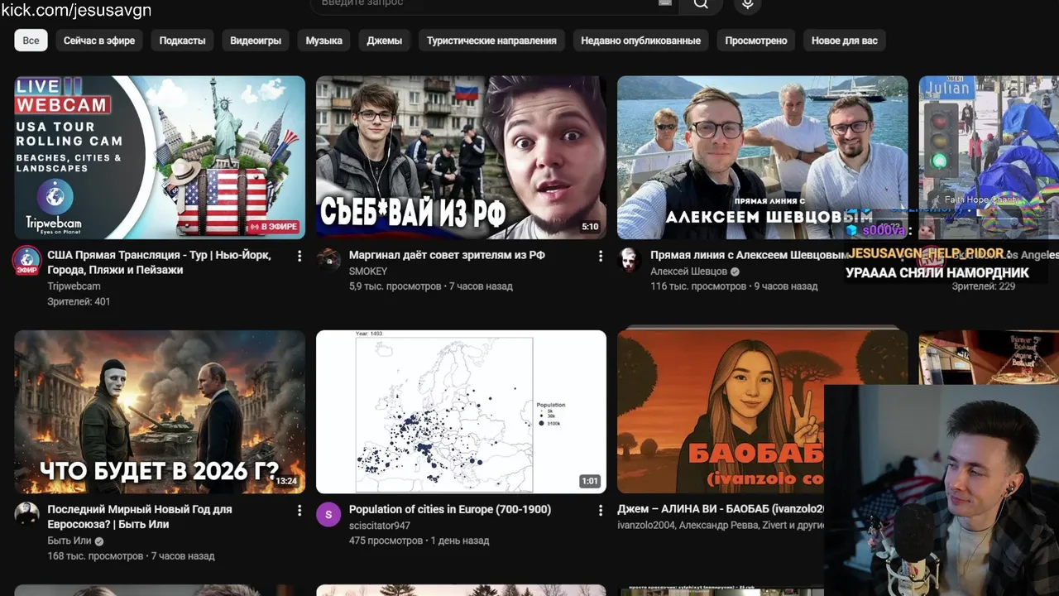
Task: Open title 'Джем – АЛИНА ВИ - БАОБАБ'
Action: 721,509
